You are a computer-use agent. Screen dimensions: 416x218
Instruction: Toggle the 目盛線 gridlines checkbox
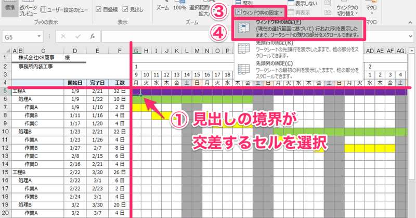(x=98, y=9)
